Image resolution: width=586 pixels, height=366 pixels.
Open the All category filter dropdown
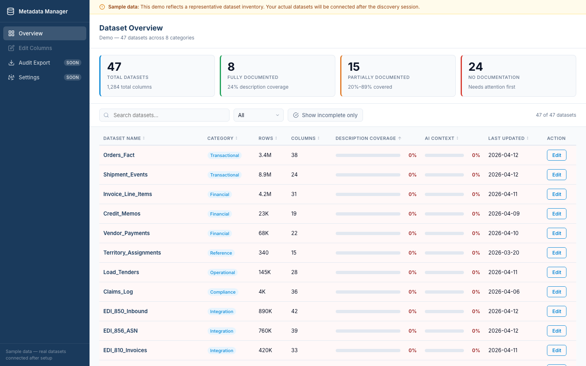pos(258,115)
